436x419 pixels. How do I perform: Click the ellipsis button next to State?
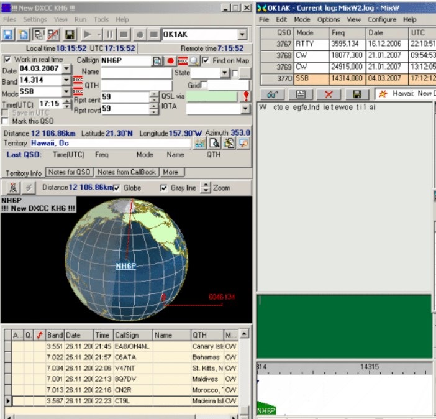[x=244, y=73]
